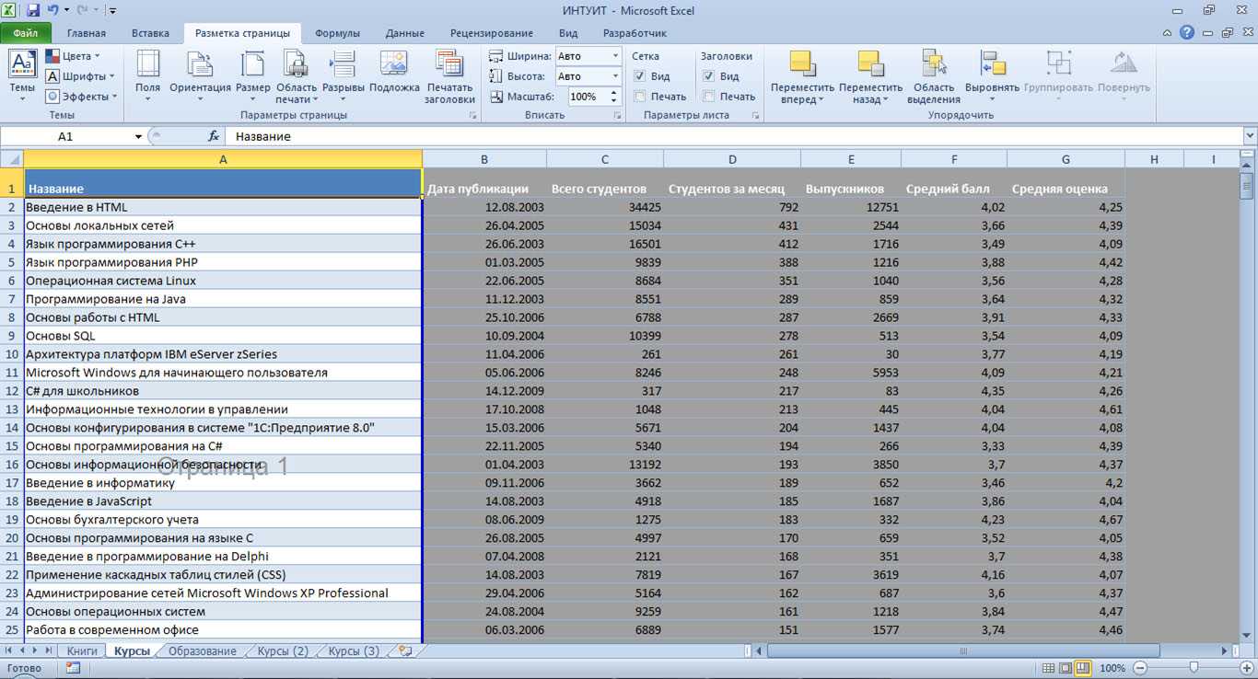Image resolution: width=1258 pixels, height=679 pixels.
Task: Open theme Colors (Цвета) menu
Action: pos(74,56)
